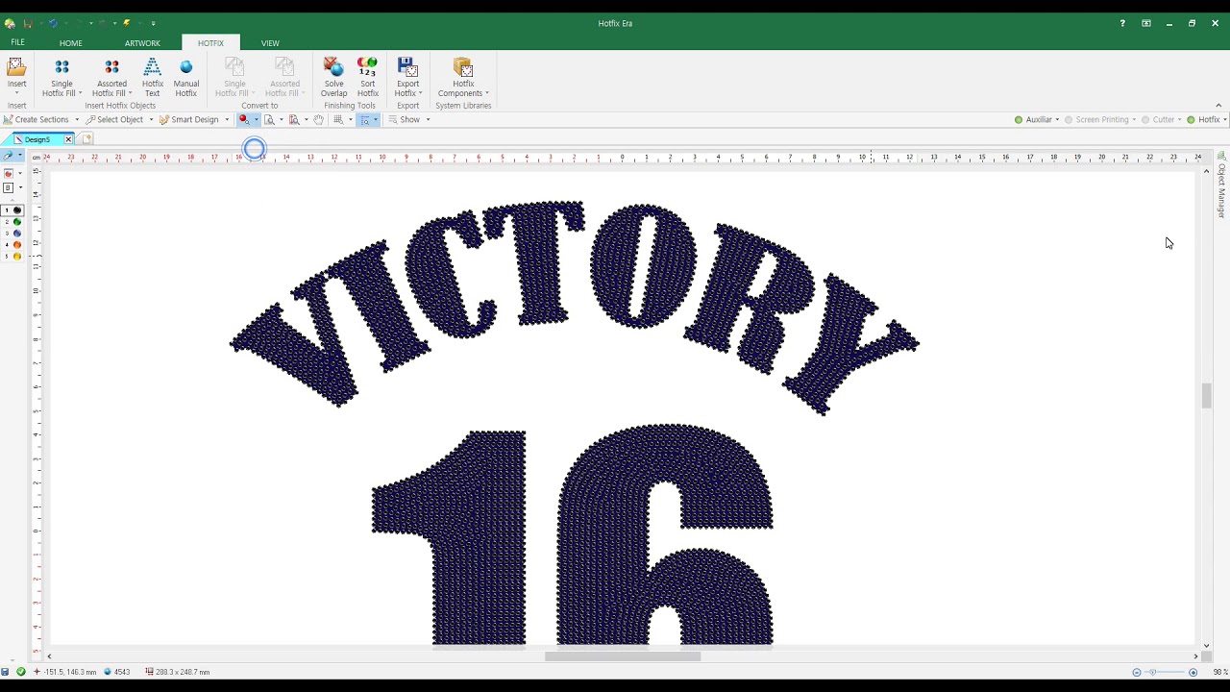Collapse the ribbon with the chevron
Image resolution: width=1230 pixels, height=692 pixels.
coord(1219,106)
